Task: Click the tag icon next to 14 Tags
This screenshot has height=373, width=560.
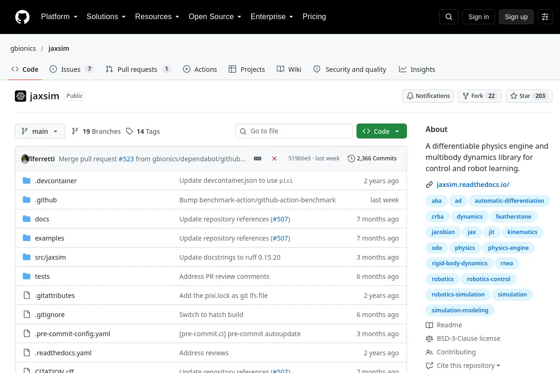Action: (x=129, y=131)
